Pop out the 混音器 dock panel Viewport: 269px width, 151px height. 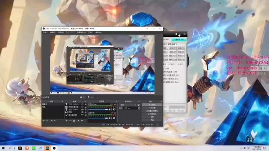pos(117,101)
